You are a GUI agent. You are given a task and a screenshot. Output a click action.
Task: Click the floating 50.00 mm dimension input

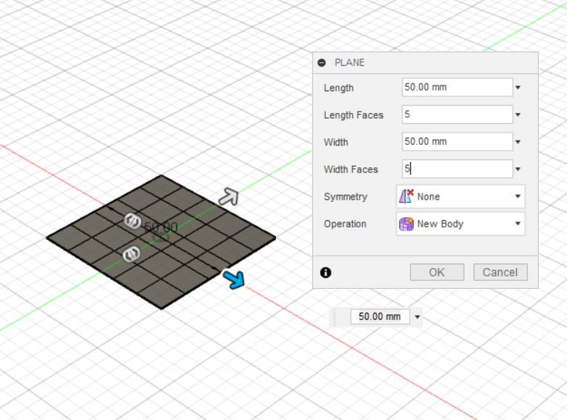click(380, 316)
